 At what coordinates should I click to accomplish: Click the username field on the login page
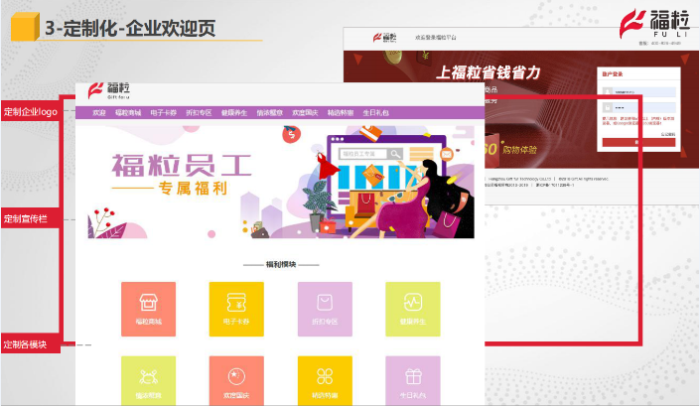point(643,91)
